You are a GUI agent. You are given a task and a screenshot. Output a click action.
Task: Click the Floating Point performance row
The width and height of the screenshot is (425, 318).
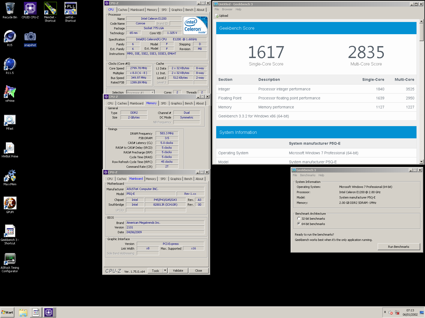point(316,98)
